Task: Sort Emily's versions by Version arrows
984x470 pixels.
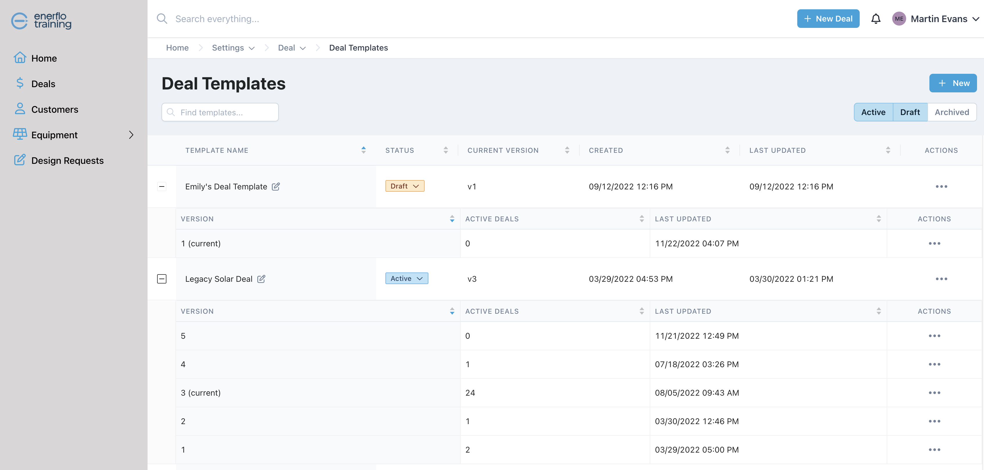Action: (452, 218)
